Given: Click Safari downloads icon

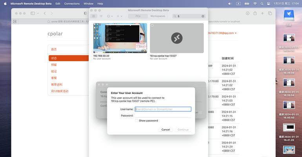Looking at the screenshot, I should (248, 13).
